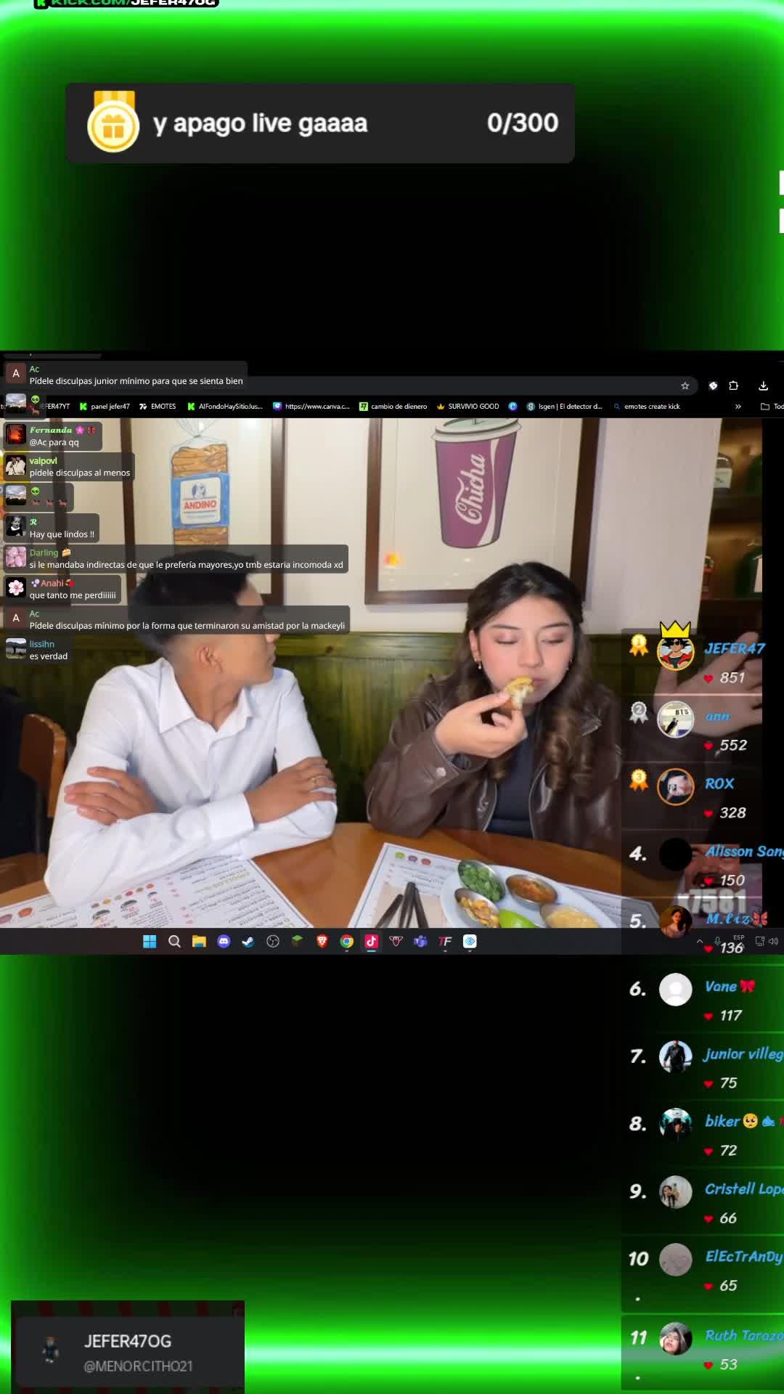
Task: Select Vane sixth place with 117
Action: click(704, 1000)
